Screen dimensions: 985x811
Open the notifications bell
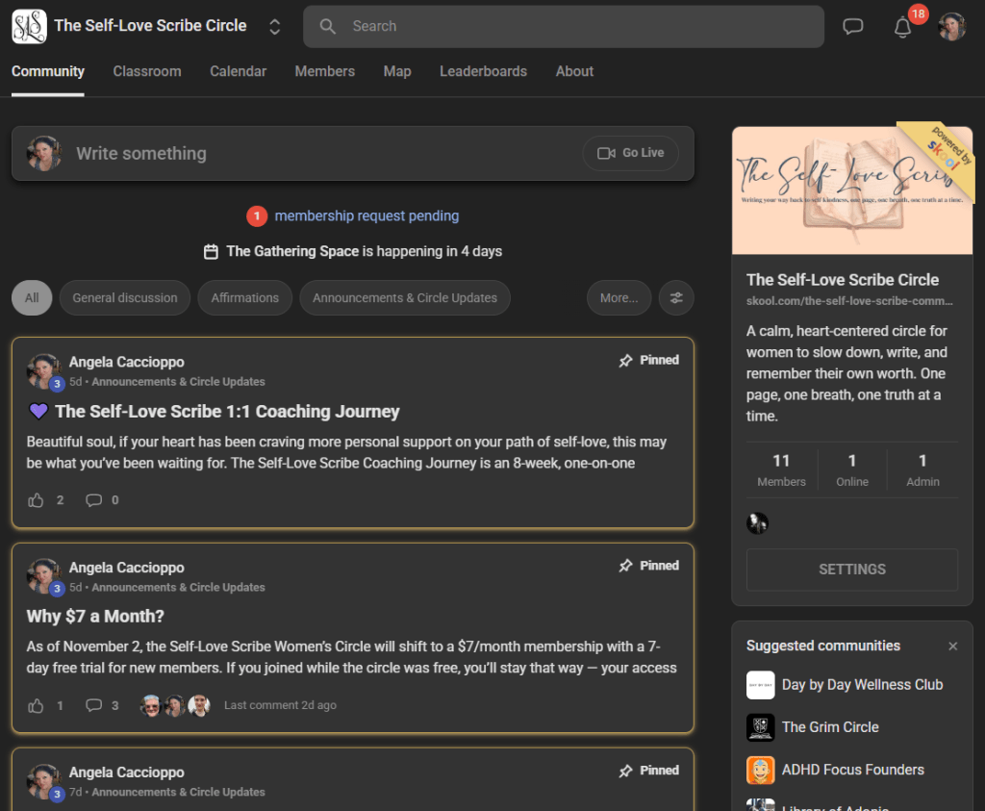(x=902, y=27)
